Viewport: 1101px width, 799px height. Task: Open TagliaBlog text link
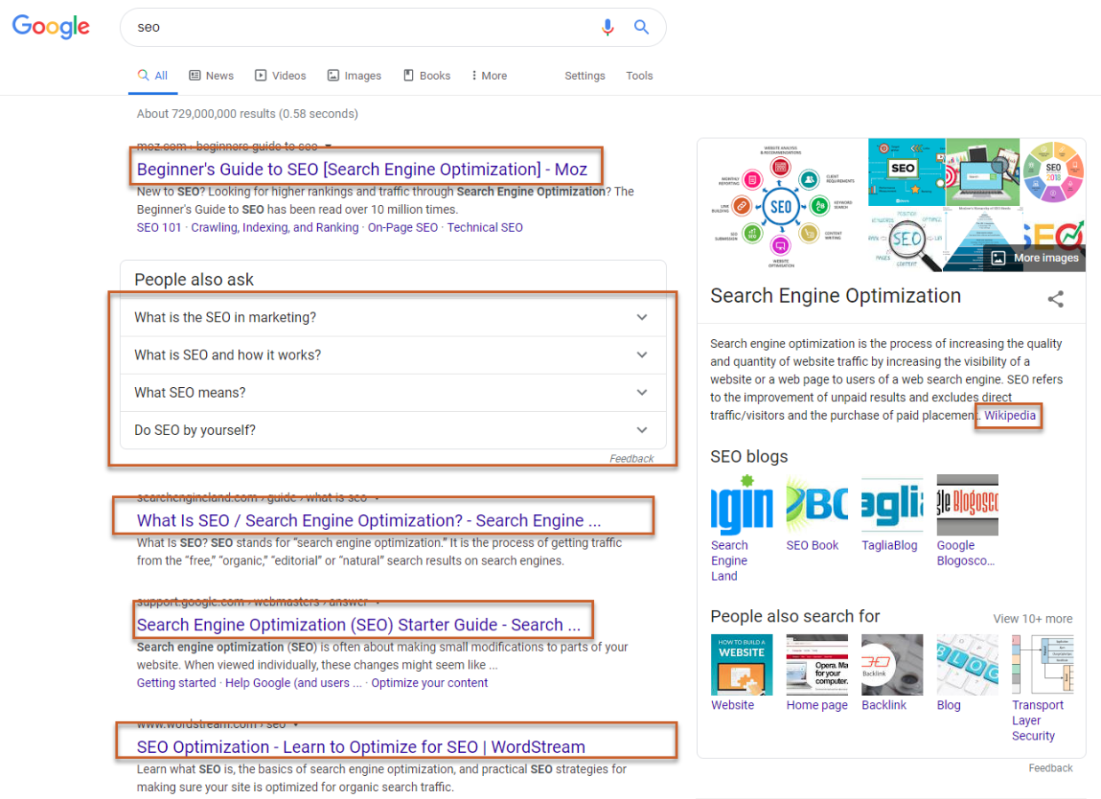[x=890, y=545]
